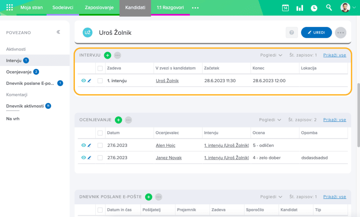360x217 pixels.
Task: Open the bar chart reports icon
Action: coord(300,8)
